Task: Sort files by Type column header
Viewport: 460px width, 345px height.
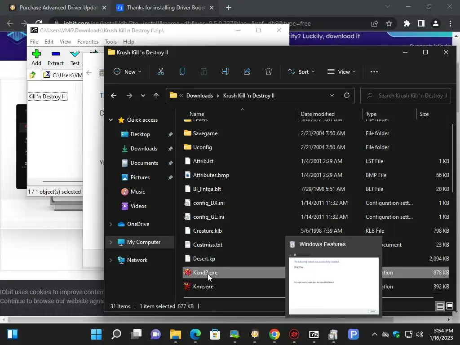Action: (371, 114)
